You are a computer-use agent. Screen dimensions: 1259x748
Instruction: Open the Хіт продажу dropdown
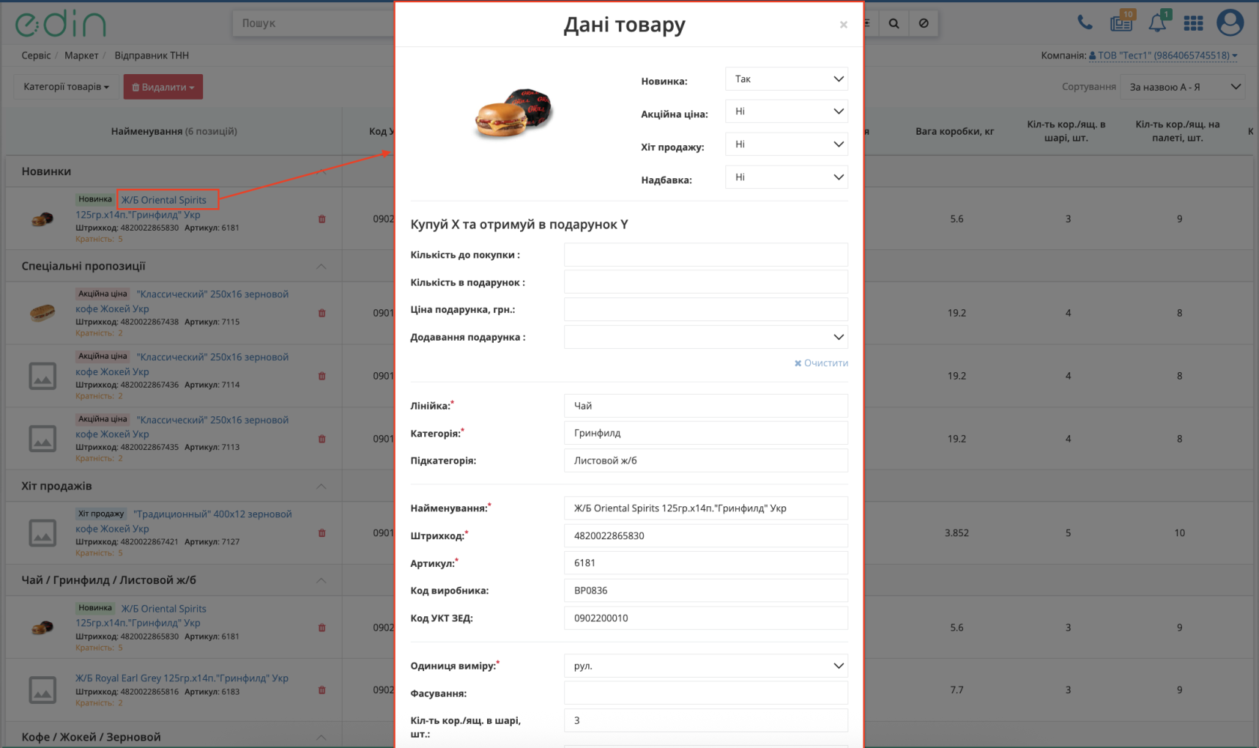[786, 145]
